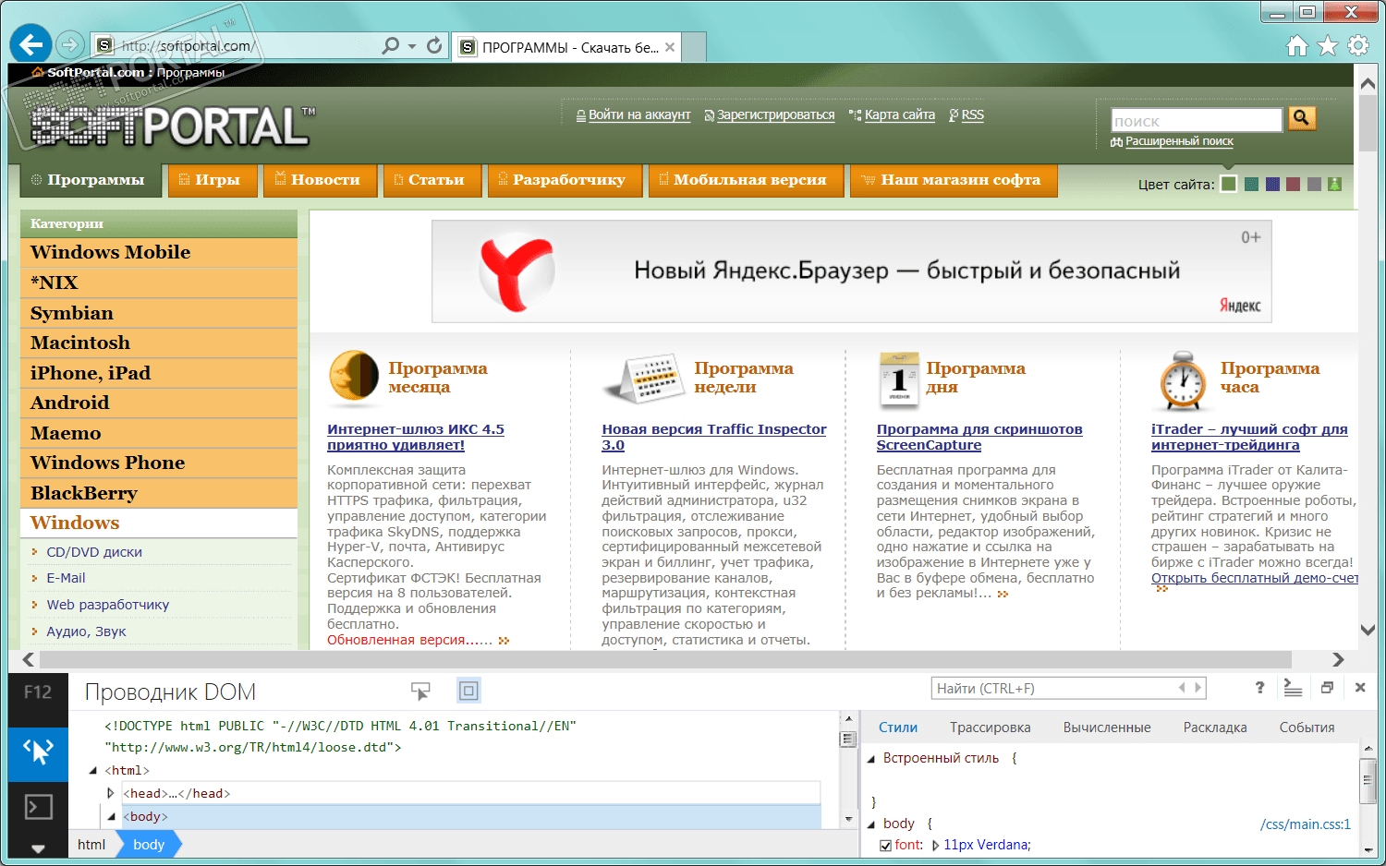This screenshot has height=866, width=1386.
Task: Select the teal site color swatch
Action: pyautogui.click(x=1251, y=185)
